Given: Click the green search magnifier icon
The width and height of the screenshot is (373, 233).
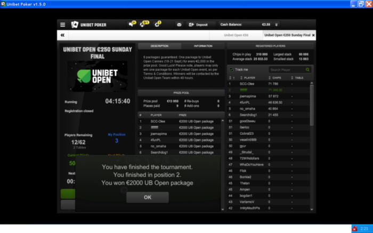Looking at the screenshot, I should click(x=307, y=70).
